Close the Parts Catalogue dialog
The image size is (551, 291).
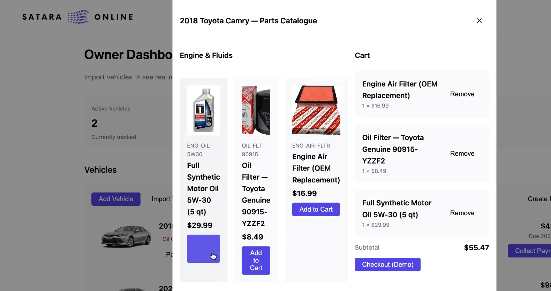(479, 21)
